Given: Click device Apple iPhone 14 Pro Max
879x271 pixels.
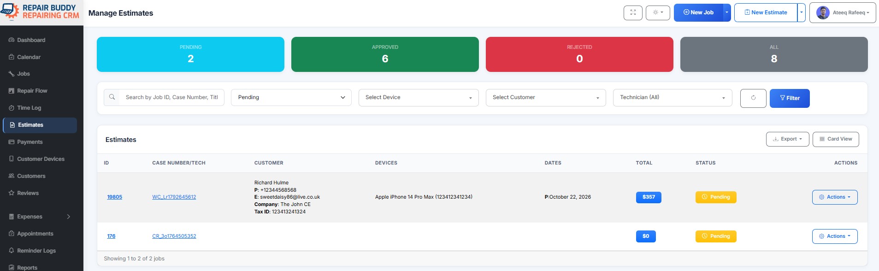Looking at the screenshot, I should coord(424,197).
